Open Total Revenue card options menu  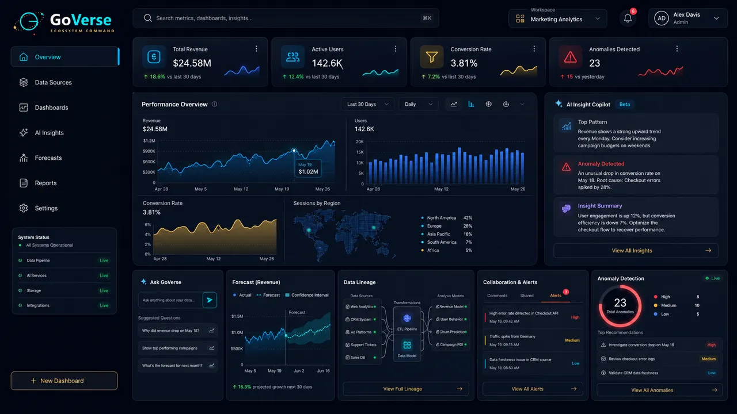256,49
